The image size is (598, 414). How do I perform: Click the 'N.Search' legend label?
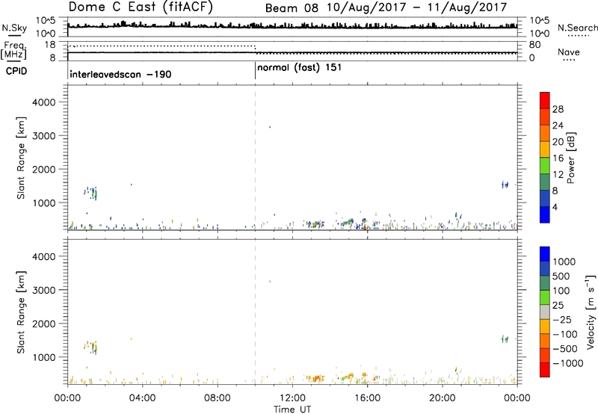point(577,28)
